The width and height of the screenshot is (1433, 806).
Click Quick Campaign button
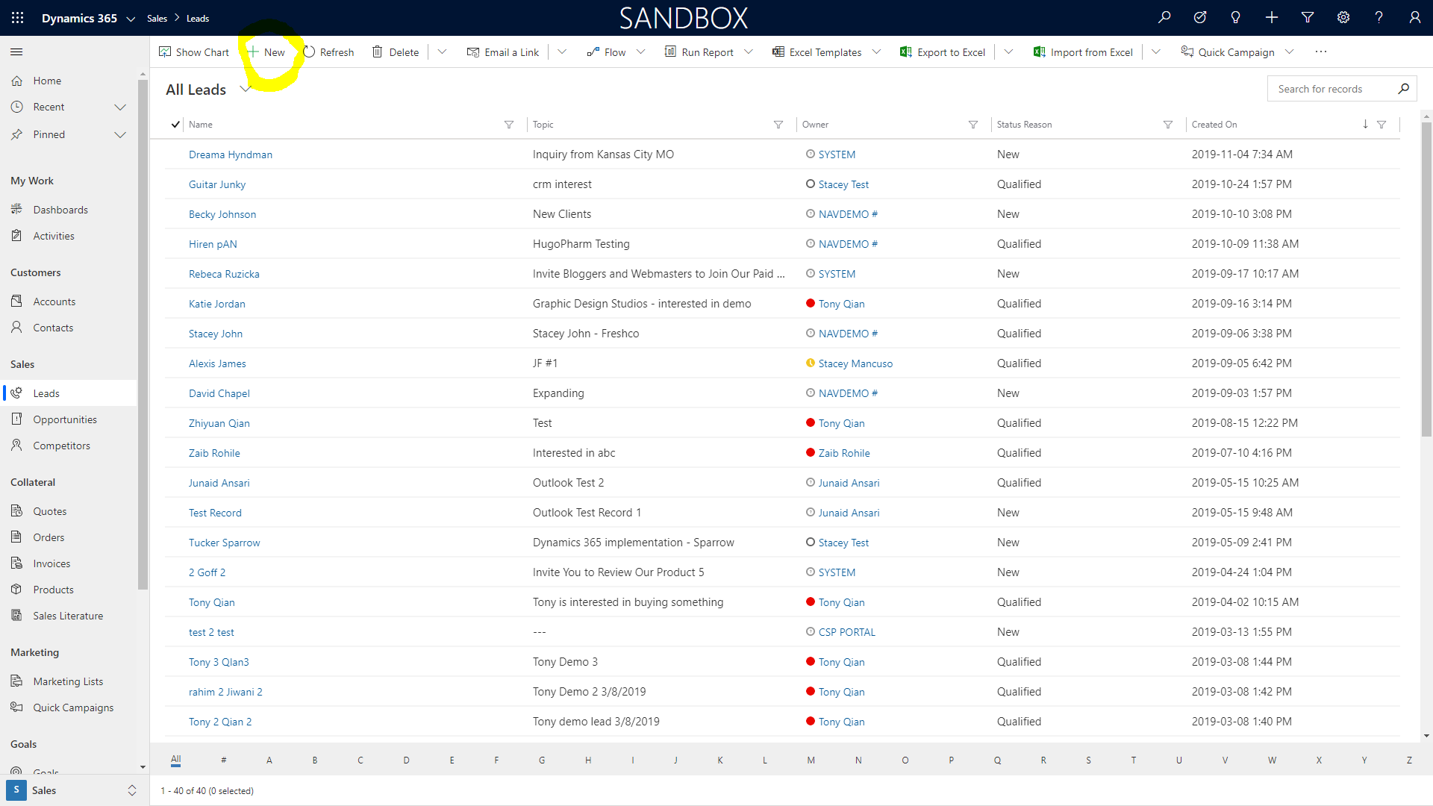click(1228, 52)
